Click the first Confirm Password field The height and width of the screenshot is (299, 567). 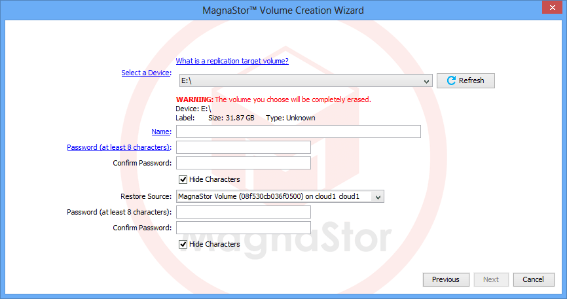(x=244, y=163)
